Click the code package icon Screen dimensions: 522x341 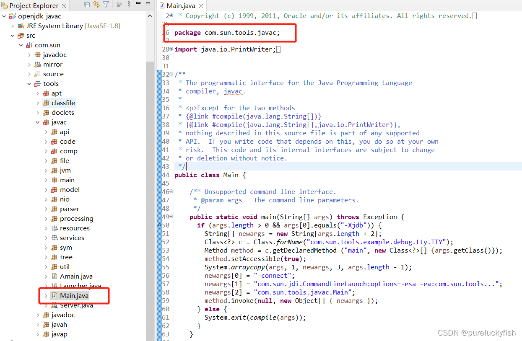click(x=55, y=142)
